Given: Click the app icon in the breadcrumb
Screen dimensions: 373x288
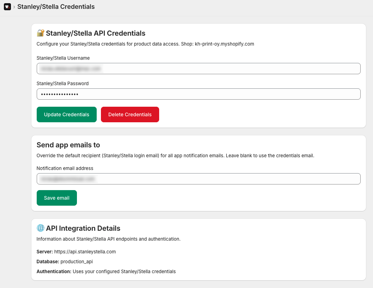Looking at the screenshot, I should tap(7, 7).
